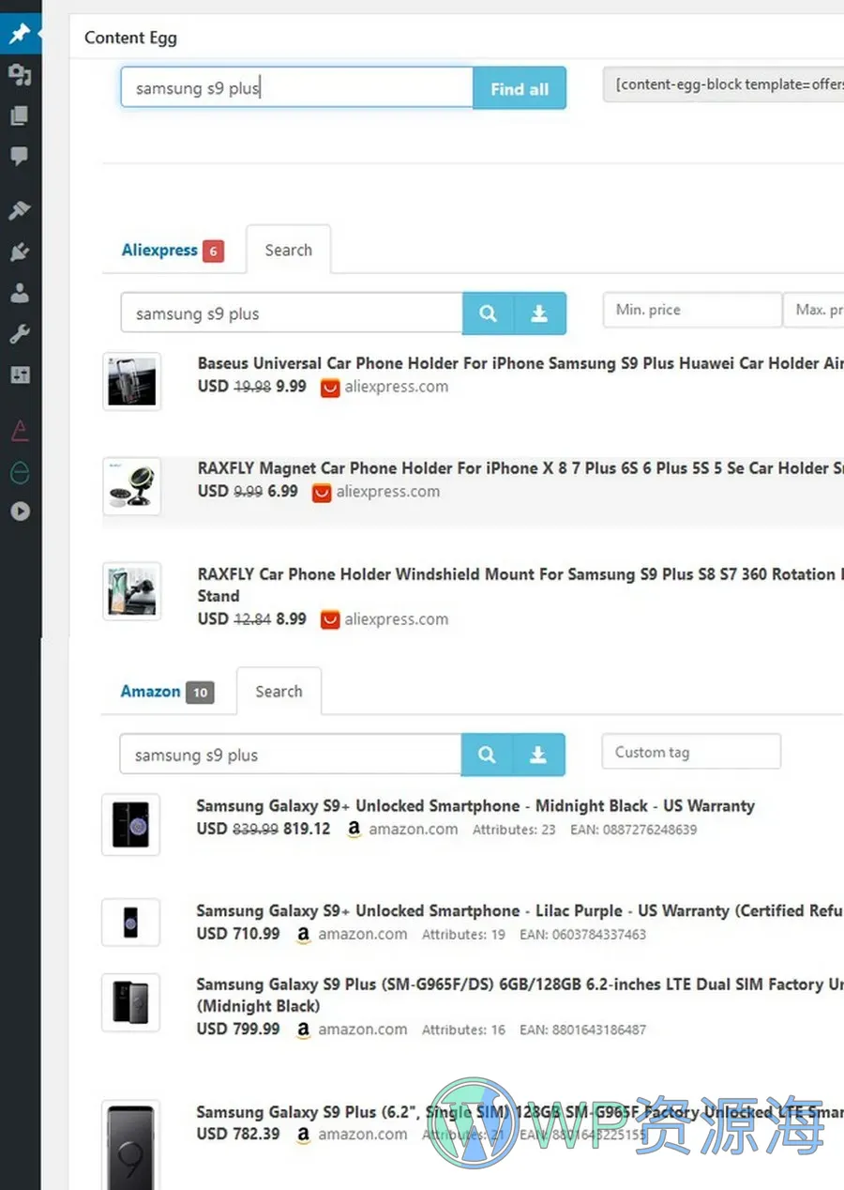Click the Find all button
This screenshot has height=1190, width=844.
tap(520, 88)
